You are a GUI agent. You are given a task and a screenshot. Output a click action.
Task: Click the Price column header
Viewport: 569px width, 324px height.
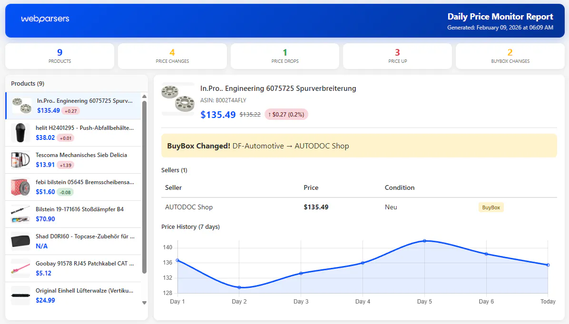tap(311, 187)
